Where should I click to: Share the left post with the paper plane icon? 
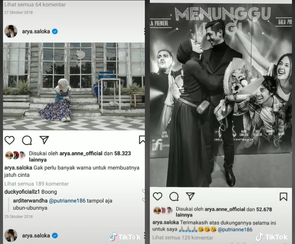44,140
